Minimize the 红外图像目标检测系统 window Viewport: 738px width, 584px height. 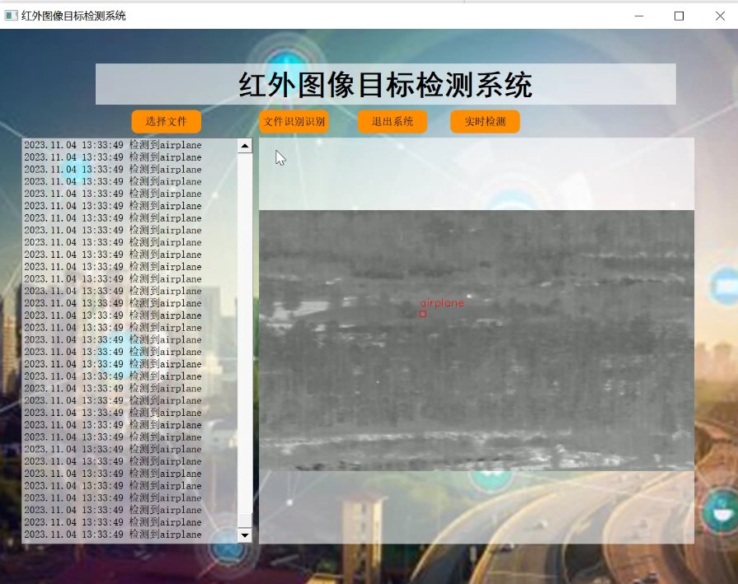click(x=639, y=16)
